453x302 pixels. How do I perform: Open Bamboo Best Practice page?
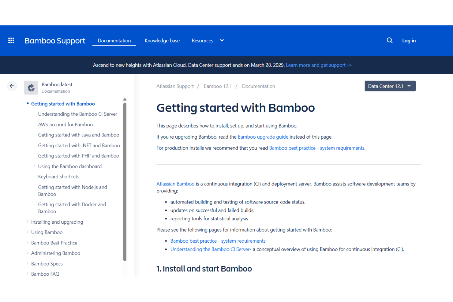click(x=54, y=243)
